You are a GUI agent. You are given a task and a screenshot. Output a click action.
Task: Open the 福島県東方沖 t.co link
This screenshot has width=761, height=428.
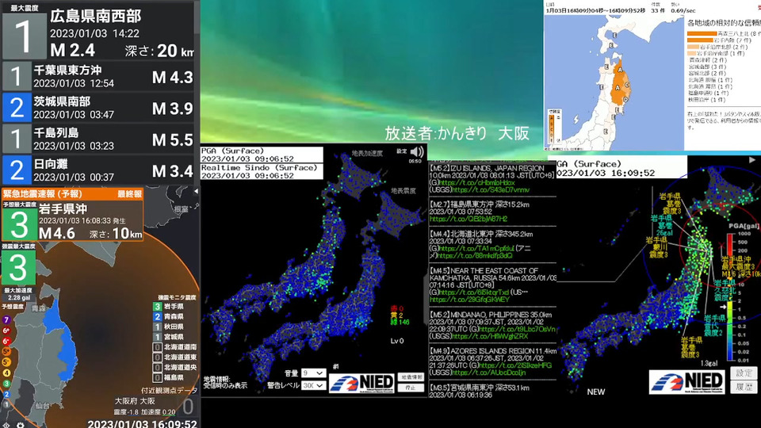(x=468, y=219)
